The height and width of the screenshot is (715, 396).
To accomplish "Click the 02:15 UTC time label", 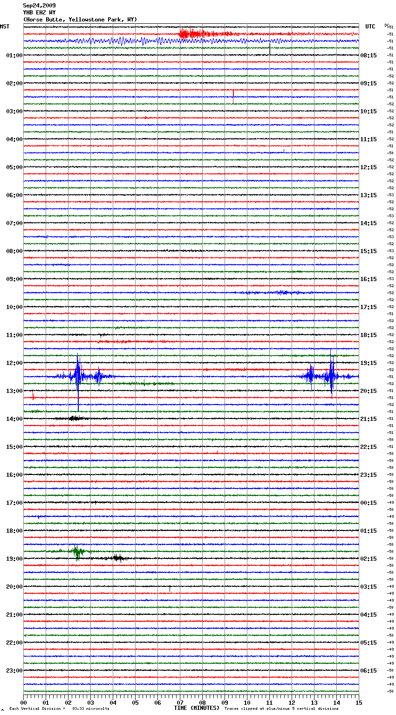I will point(369,559).
